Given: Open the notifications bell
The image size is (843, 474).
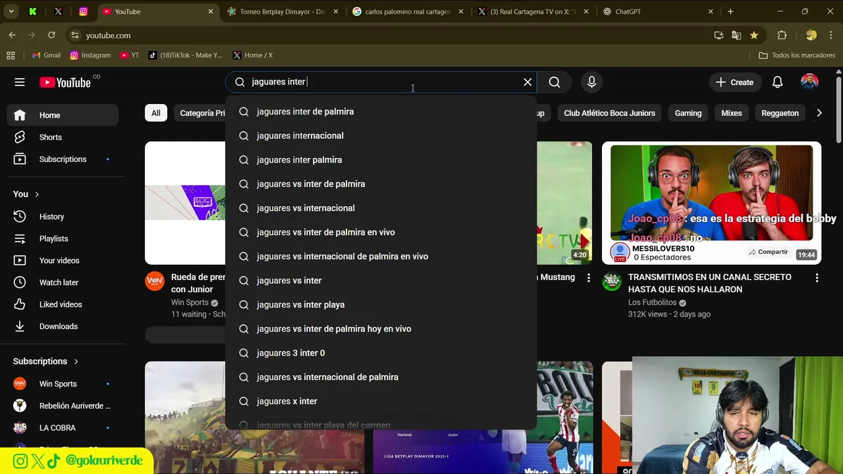Looking at the screenshot, I should coord(777,82).
